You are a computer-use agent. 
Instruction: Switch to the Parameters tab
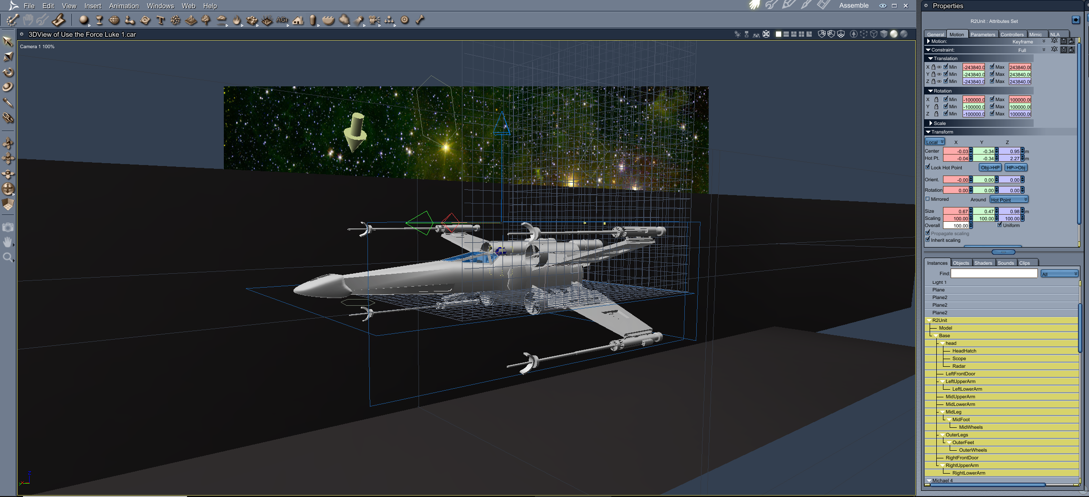pyautogui.click(x=983, y=34)
